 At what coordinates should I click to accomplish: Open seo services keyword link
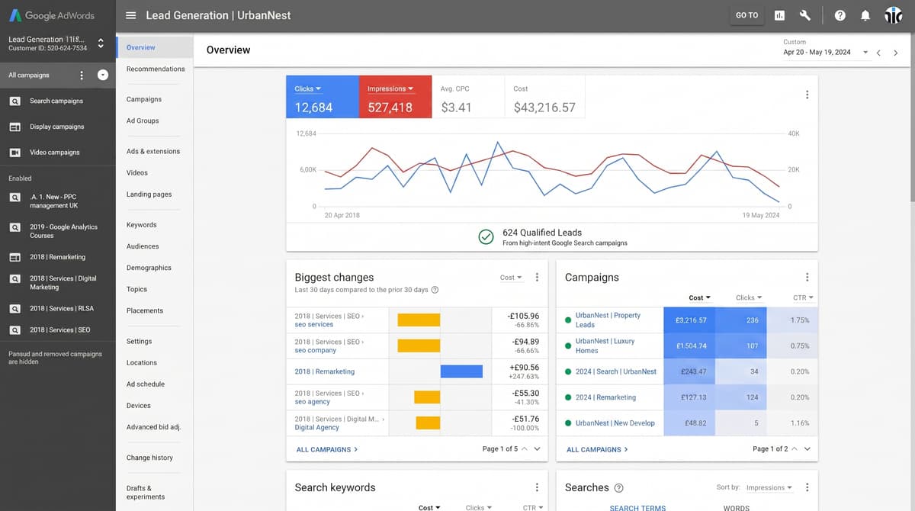tap(314, 325)
